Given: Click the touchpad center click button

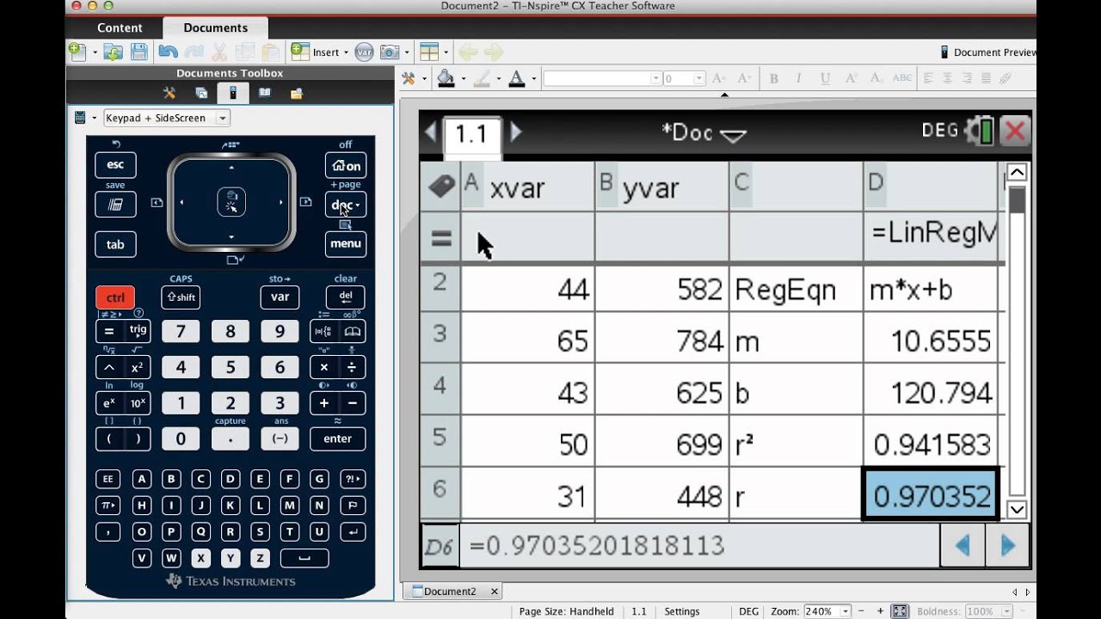Looking at the screenshot, I should pos(231,202).
